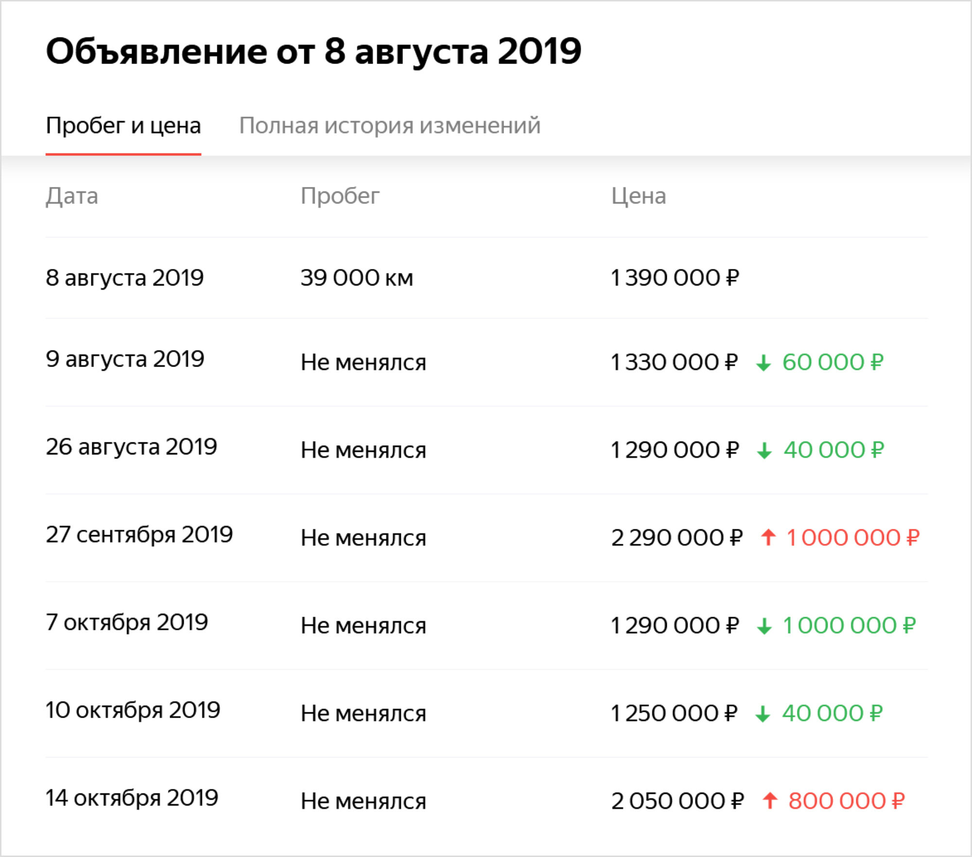Switch to Полная история изменений tab
Viewport: 972px width, 857px height.
click(390, 126)
